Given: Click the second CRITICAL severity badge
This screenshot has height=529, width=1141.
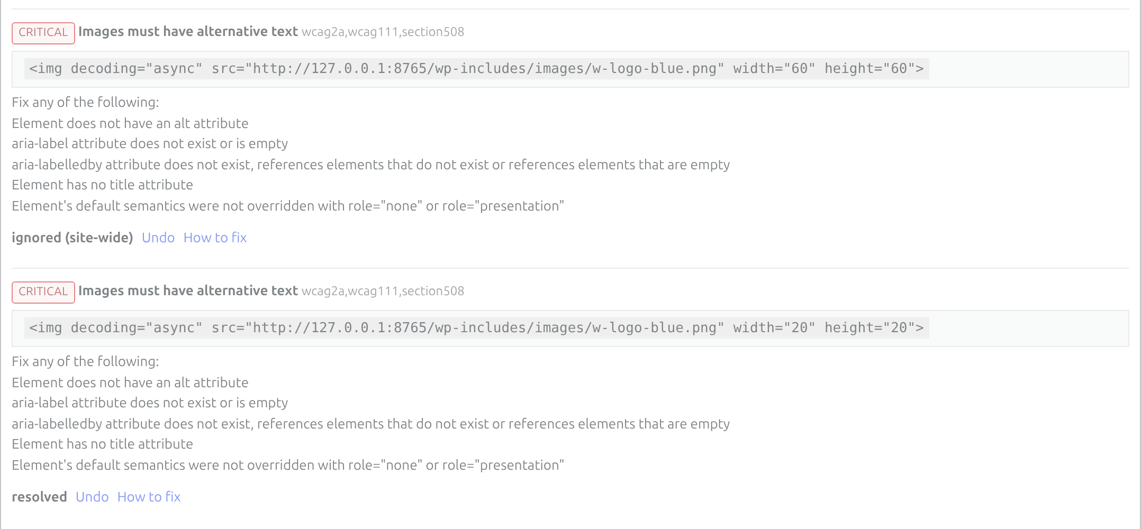Looking at the screenshot, I should [43, 292].
